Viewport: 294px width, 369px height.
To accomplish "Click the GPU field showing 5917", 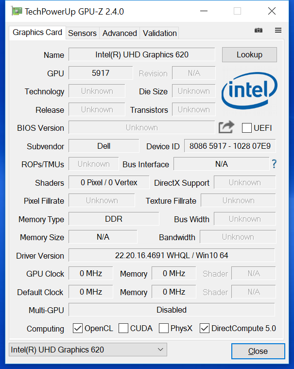I will (101, 73).
